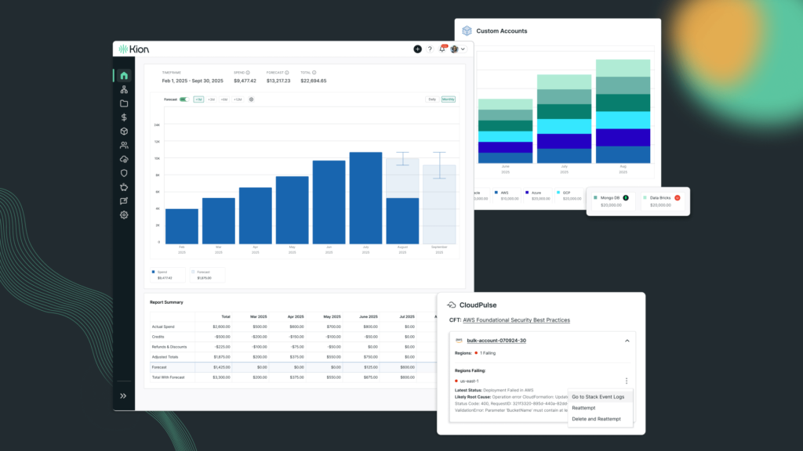Keep Monthly view selected on the chart
The width and height of the screenshot is (803, 451).
coord(449,99)
